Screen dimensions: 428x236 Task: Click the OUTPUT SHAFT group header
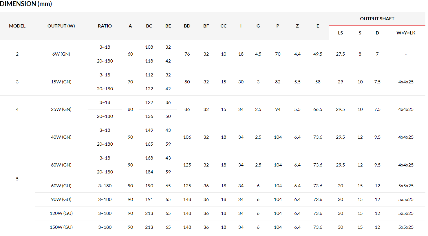point(377,19)
